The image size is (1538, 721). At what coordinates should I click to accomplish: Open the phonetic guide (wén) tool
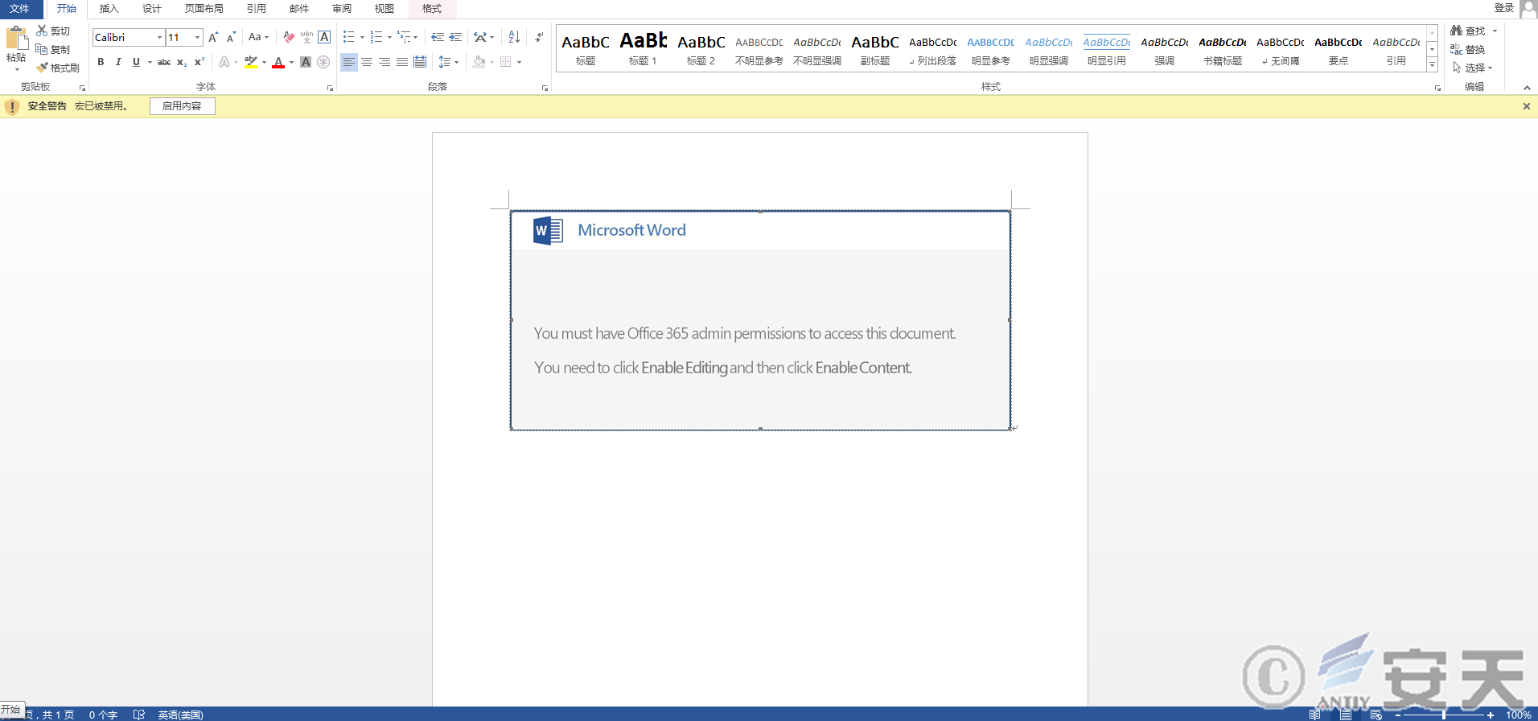pos(306,37)
